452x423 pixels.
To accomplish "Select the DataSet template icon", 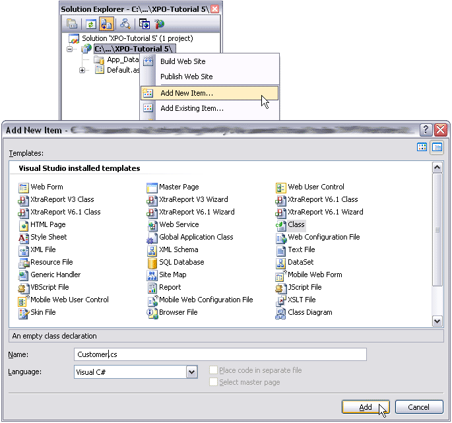I will coord(280,263).
